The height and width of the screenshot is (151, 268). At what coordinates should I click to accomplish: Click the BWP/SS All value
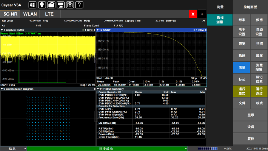coord(203,20)
